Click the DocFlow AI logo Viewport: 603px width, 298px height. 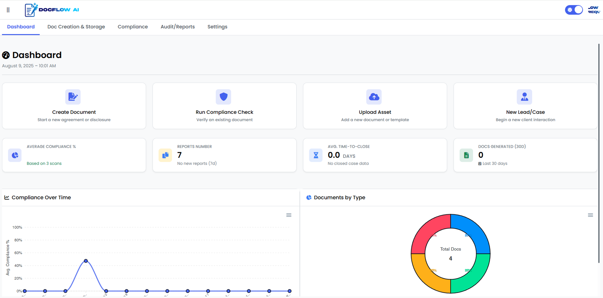click(52, 10)
